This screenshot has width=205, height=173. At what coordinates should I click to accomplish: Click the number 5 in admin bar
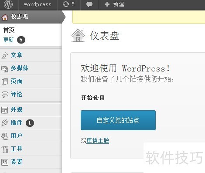73,4
